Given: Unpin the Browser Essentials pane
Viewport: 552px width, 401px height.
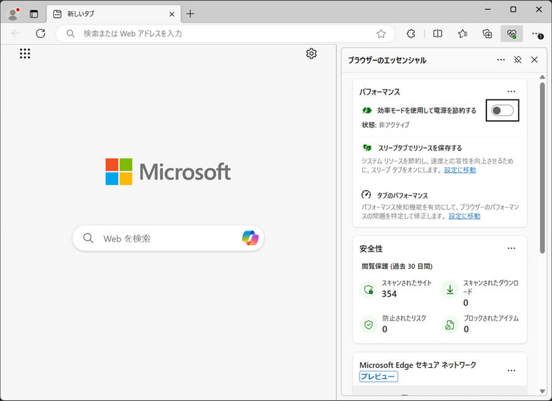Looking at the screenshot, I should pos(517,60).
